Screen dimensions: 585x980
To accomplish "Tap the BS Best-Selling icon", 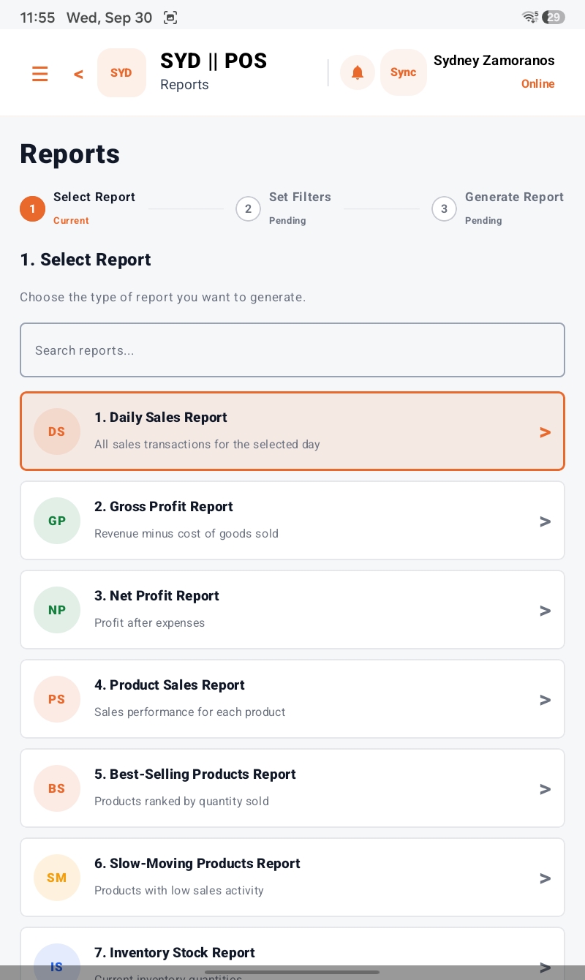I will pos(57,788).
